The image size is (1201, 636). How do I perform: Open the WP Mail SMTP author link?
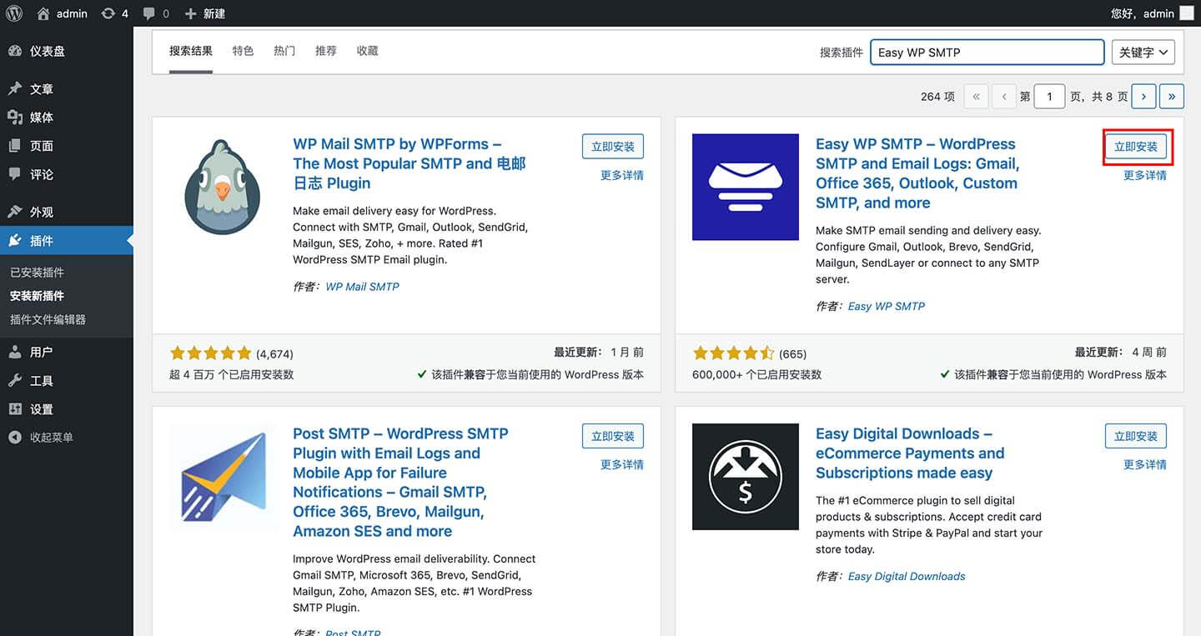coord(362,286)
